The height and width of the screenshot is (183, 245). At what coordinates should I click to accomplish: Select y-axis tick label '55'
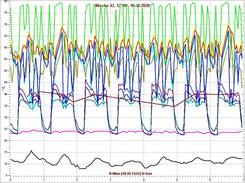6,59
